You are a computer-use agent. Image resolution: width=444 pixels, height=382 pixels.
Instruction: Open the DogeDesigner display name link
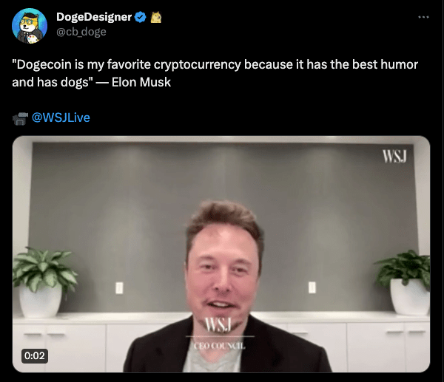click(x=94, y=17)
